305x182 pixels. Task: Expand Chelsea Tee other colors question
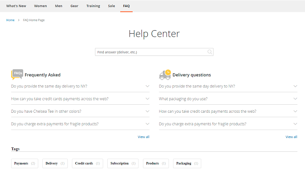(x=80, y=111)
